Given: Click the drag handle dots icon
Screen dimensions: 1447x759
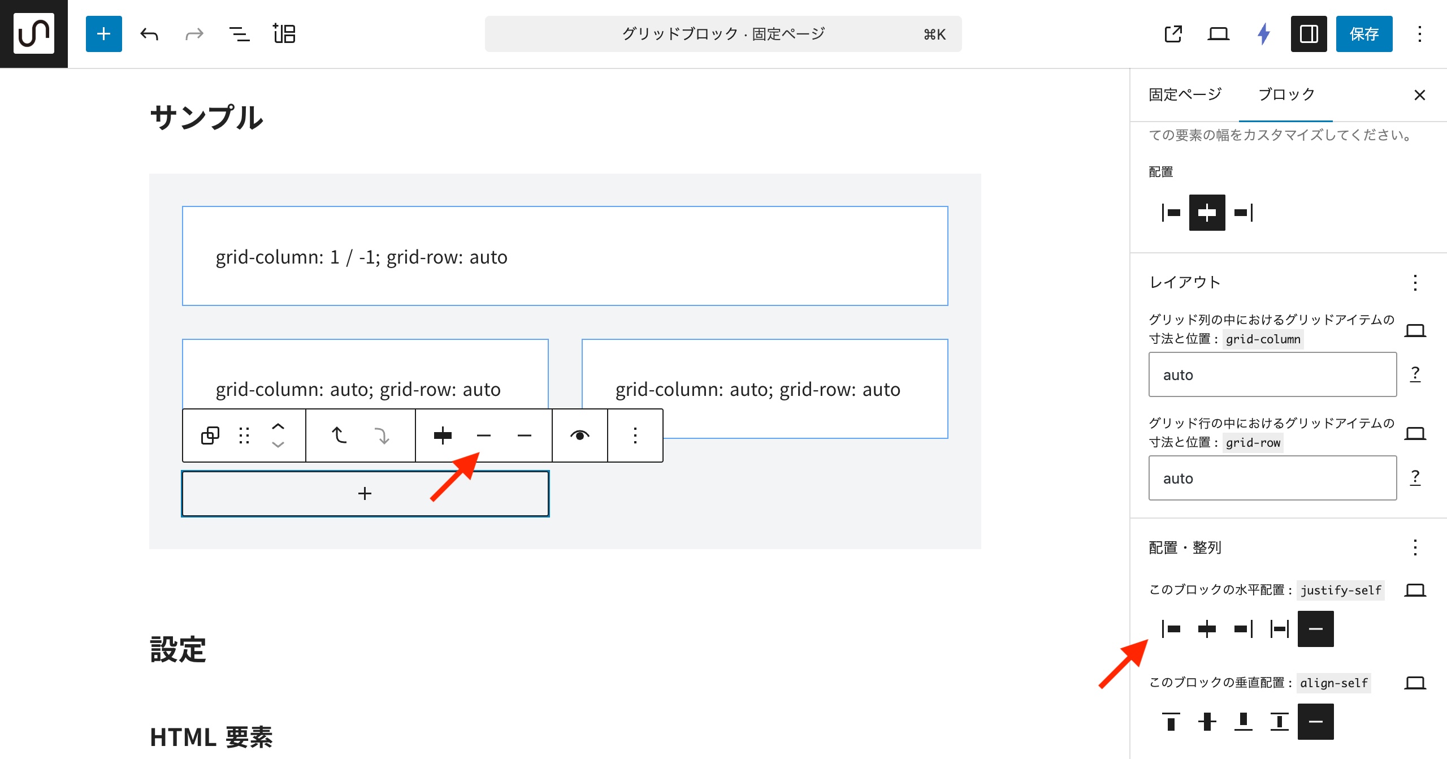Looking at the screenshot, I should 244,435.
